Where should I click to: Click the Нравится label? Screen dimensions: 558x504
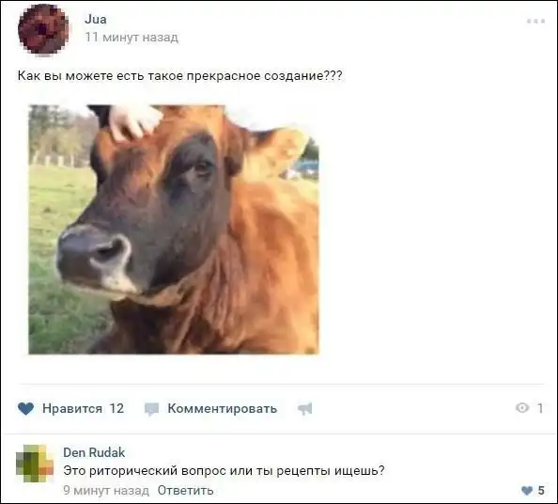[x=72, y=408]
